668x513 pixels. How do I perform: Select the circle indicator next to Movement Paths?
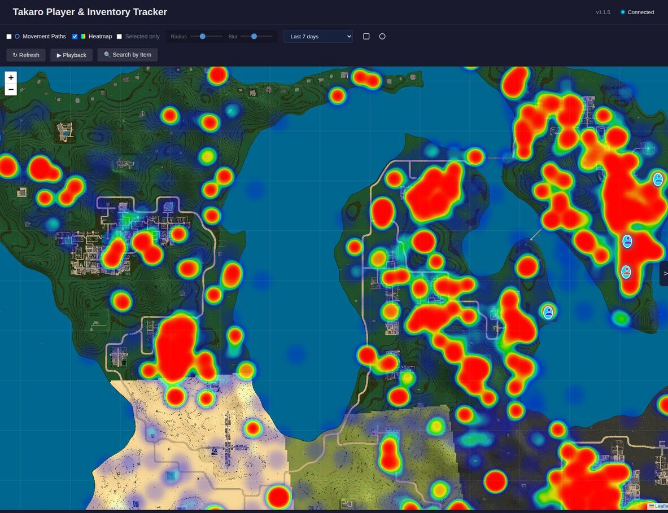pos(17,36)
